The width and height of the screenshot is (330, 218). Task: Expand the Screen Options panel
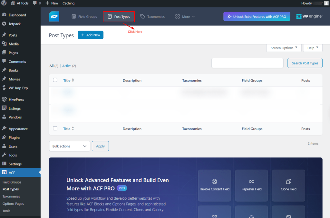284,48
